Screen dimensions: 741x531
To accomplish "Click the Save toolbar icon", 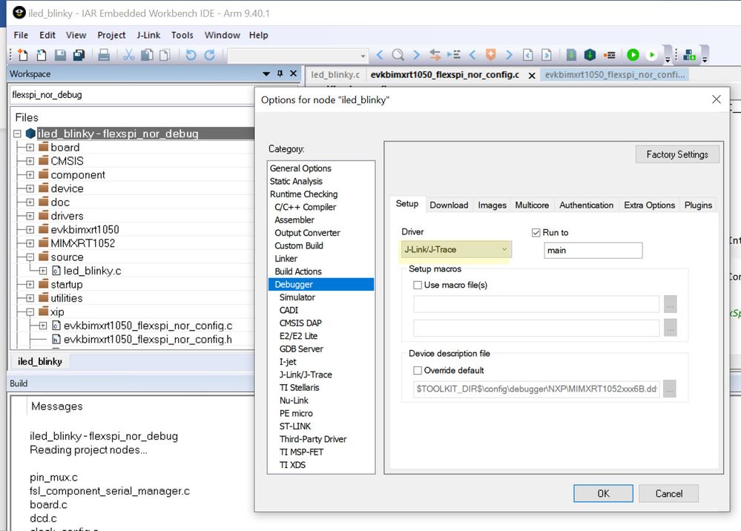I will (60, 56).
